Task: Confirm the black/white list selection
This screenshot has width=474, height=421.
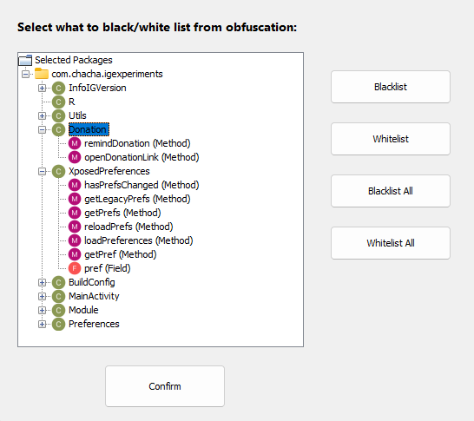Action: 165,386
